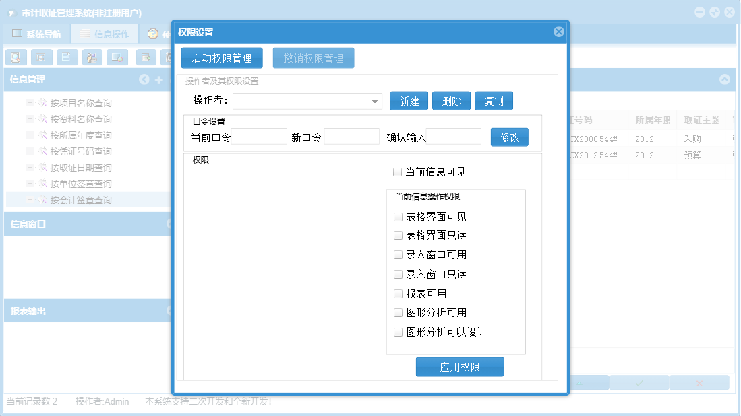Switch to 信息操作 tab

(x=105, y=34)
